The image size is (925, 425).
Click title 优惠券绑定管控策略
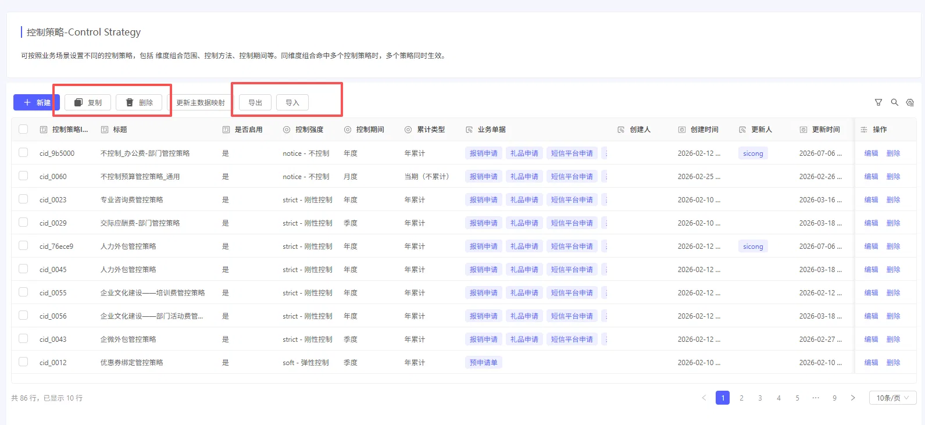(x=132, y=363)
